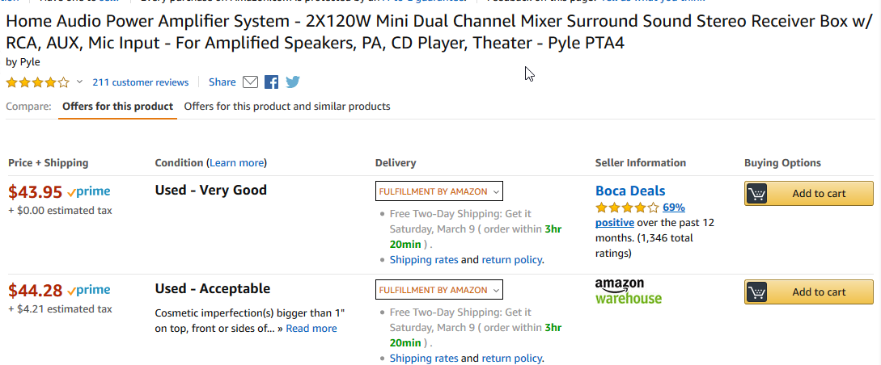881x365 pixels.
Task: Add the $43.95 Used - Very Good offer to cart
Action: [808, 194]
